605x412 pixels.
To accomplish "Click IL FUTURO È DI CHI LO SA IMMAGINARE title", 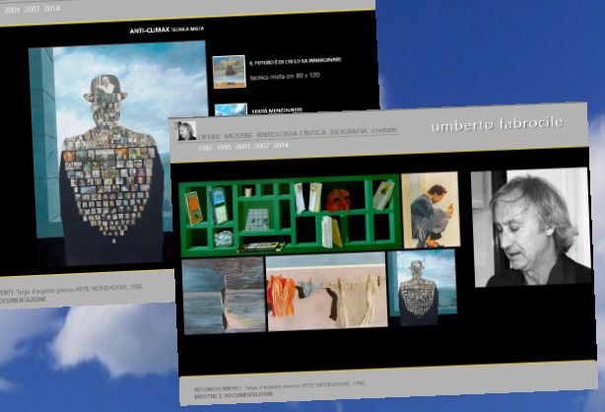I will pos(296,61).
